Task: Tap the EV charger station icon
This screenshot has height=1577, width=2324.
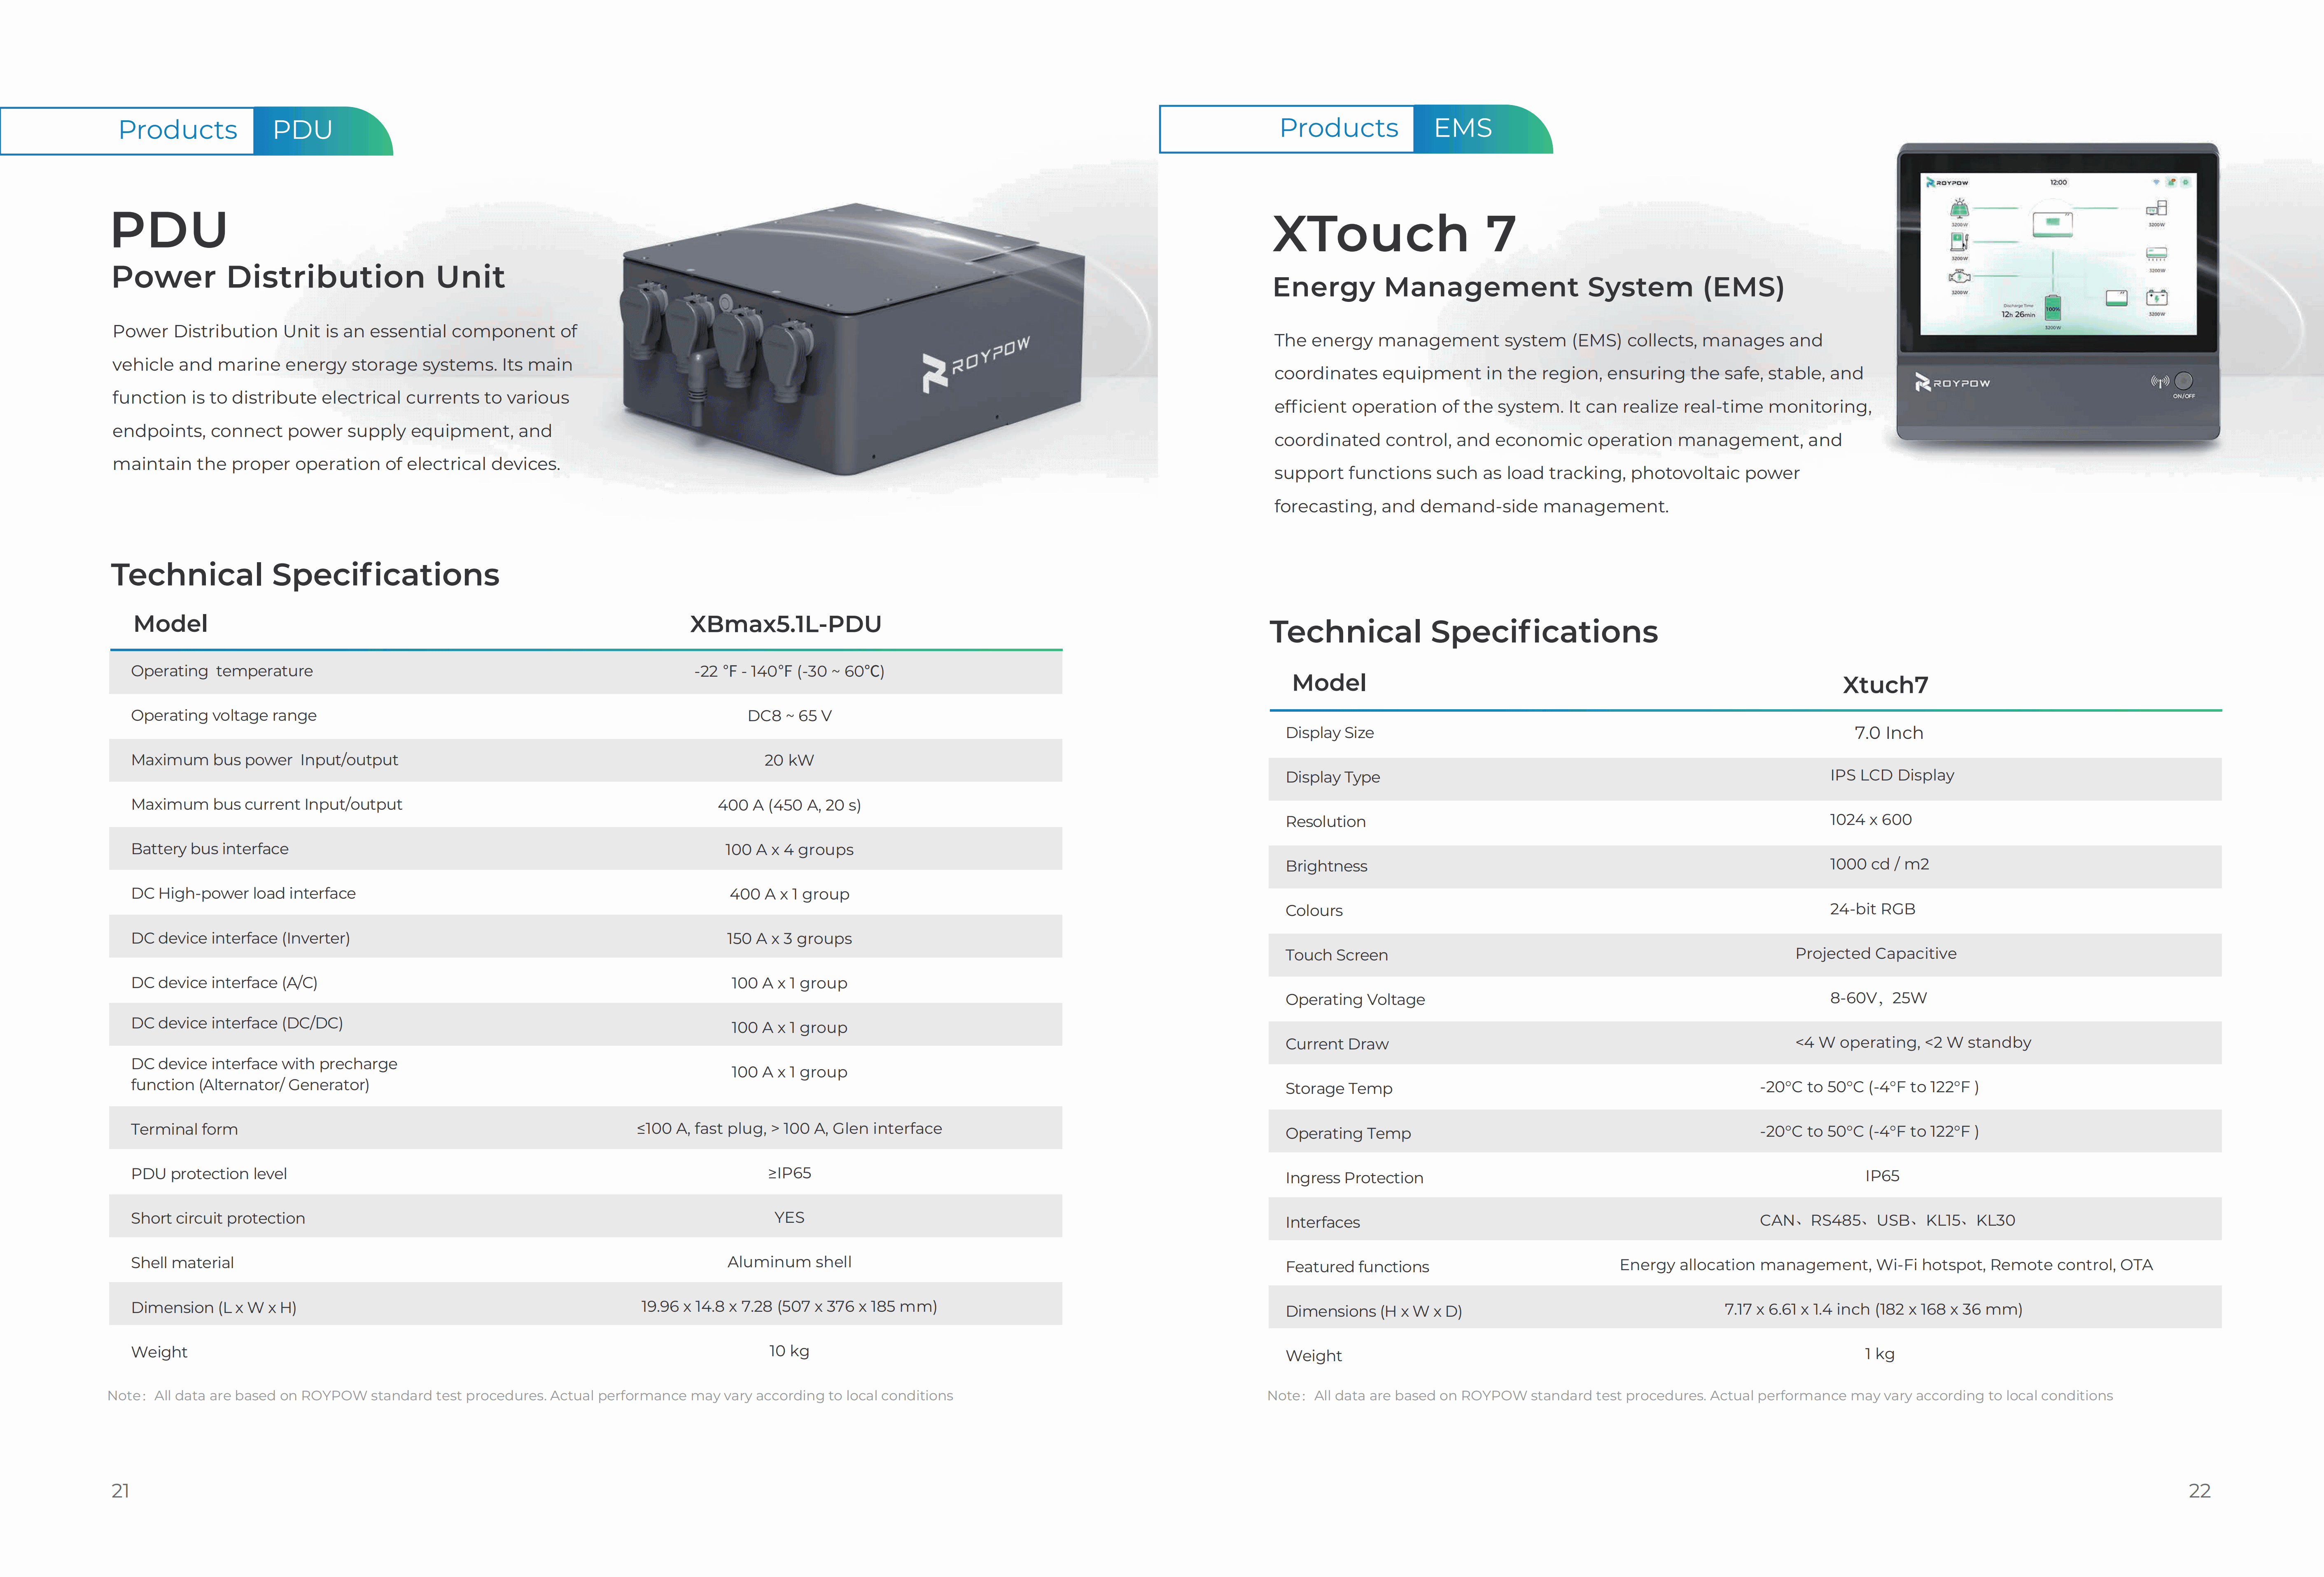Action: pyautogui.click(x=1959, y=242)
